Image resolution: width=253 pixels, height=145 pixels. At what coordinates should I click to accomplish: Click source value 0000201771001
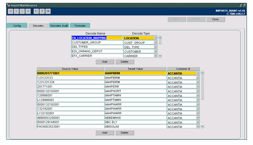tap(70, 73)
